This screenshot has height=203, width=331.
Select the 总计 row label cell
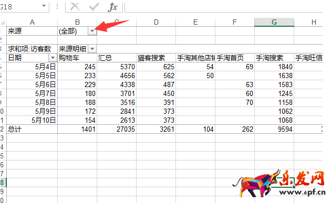[x=32, y=129]
